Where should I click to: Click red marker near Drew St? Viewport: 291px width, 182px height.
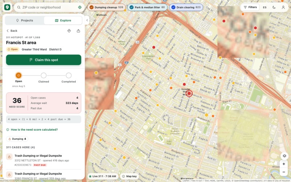coord(154,47)
